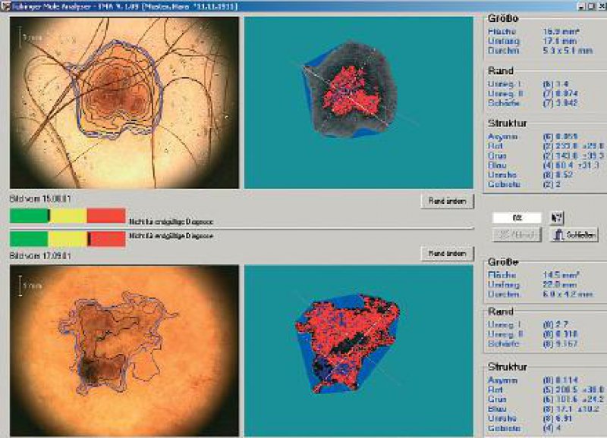Image resolution: width=607 pixels, height=438 pixels.
Task: Click the Durchm. label in the lower panel
Action: (504, 294)
